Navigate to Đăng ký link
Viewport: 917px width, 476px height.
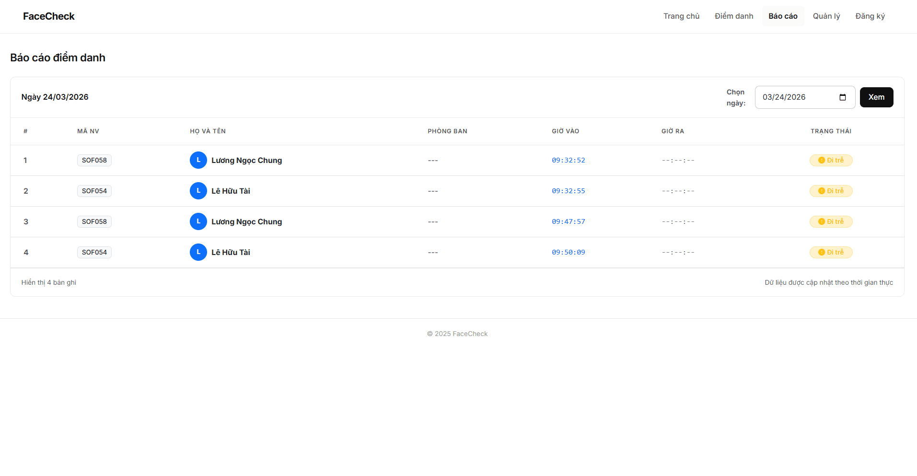(x=870, y=16)
